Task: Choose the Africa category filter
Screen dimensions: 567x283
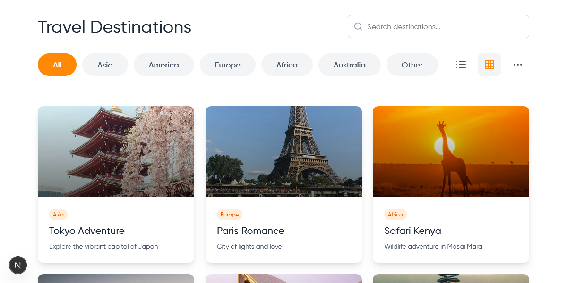Action: [x=287, y=65]
